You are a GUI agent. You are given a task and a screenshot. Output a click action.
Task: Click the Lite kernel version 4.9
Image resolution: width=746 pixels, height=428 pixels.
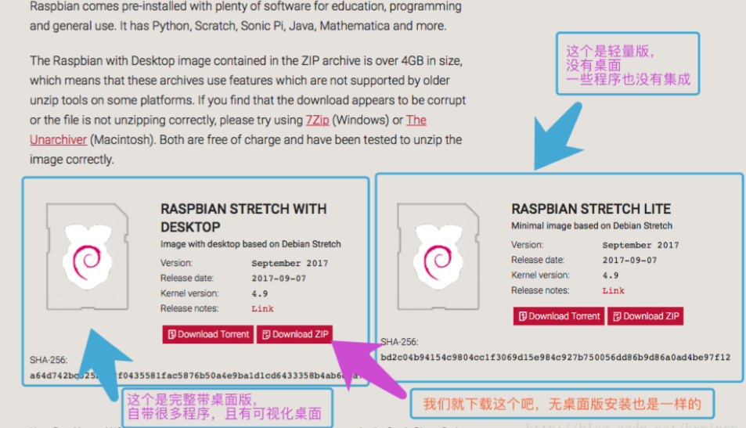click(x=611, y=275)
